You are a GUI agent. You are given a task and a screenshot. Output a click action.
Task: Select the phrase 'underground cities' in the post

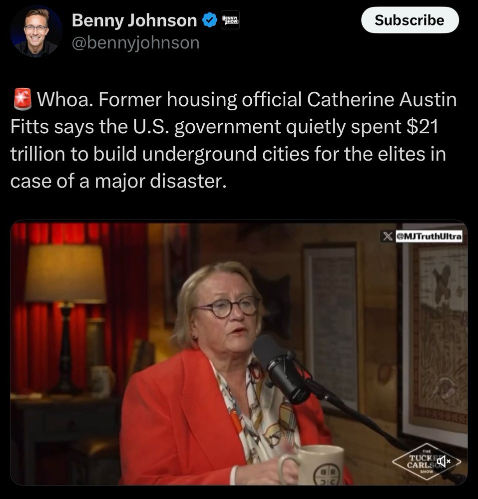pyautogui.click(x=225, y=154)
